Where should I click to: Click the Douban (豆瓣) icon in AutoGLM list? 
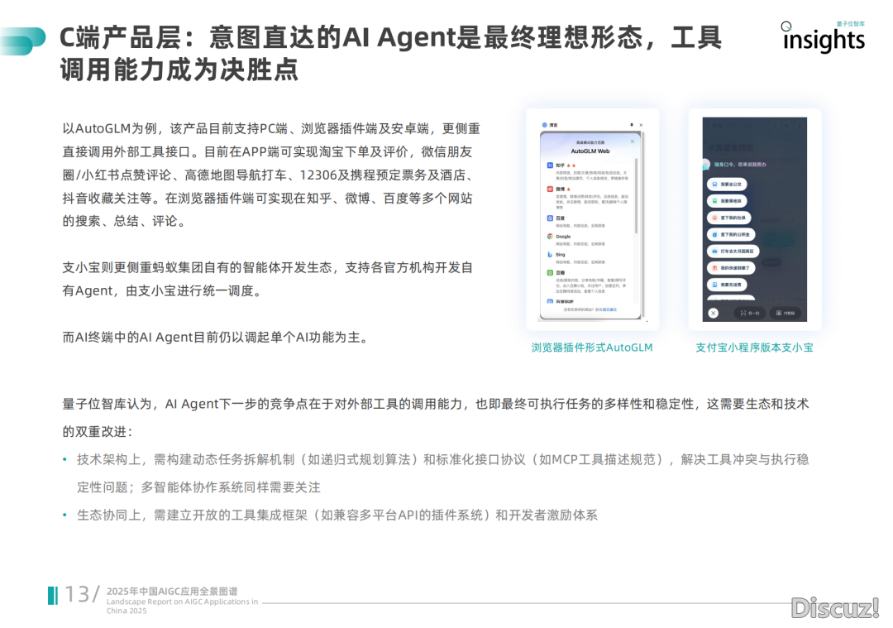pyautogui.click(x=549, y=273)
